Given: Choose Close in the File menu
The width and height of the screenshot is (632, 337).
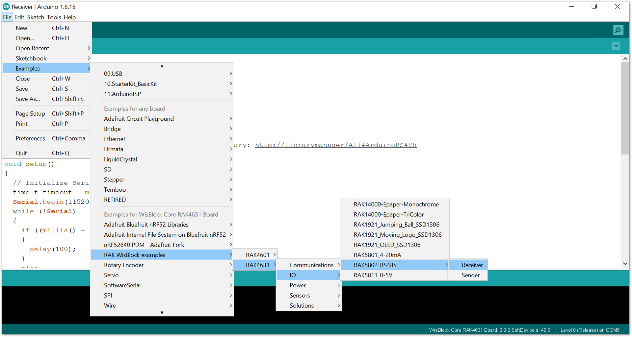Looking at the screenshot, I should click(46, 79).
